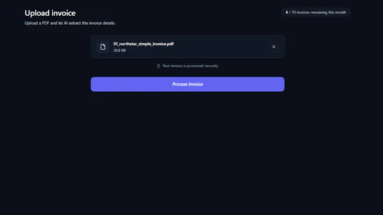
Task: Click the padlock security icon
Action: [x=158, y=66]
